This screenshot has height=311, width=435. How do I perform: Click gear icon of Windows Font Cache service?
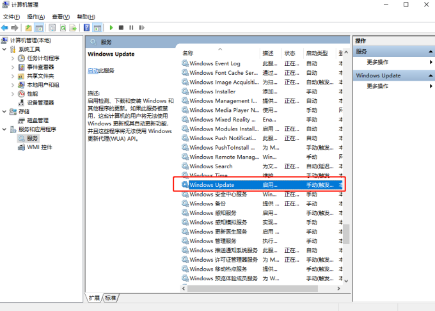point(185,73)
